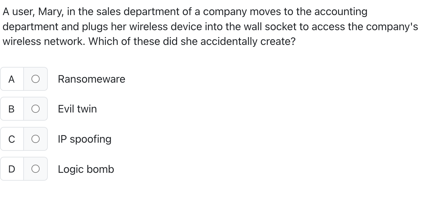Screen dimensions: 434x208
Task: Pick the Logic bomb radio button
Action: (36, 169)
